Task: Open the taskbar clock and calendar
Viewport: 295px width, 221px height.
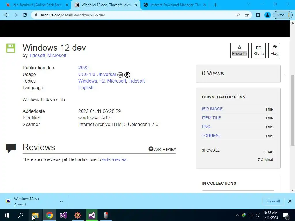Action: (270, 215)
